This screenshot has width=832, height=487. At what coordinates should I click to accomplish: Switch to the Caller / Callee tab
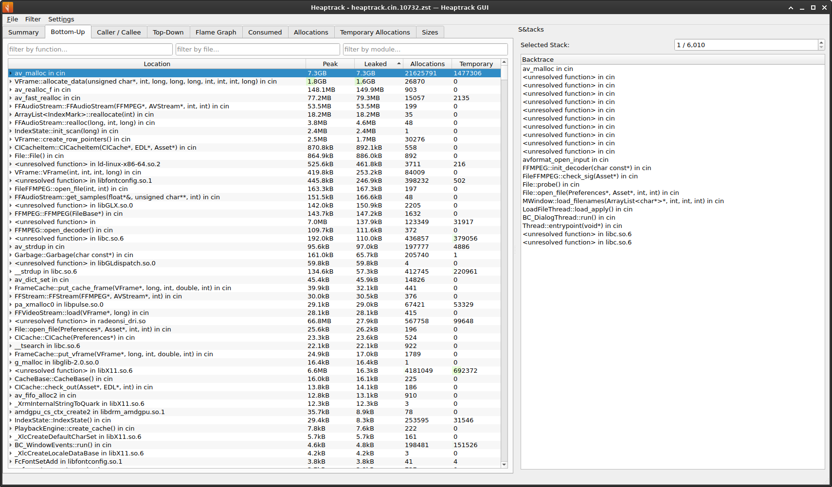tap(119, 33)
